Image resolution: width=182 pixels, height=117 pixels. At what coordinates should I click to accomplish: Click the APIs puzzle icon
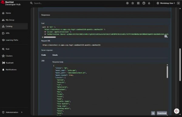tap(3, 33)
